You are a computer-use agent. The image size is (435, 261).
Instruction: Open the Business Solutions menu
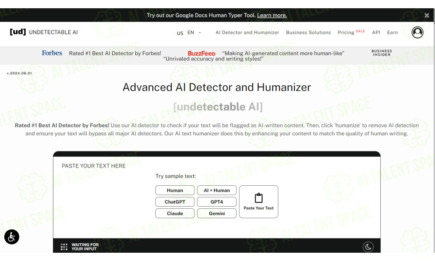point(308,33)
